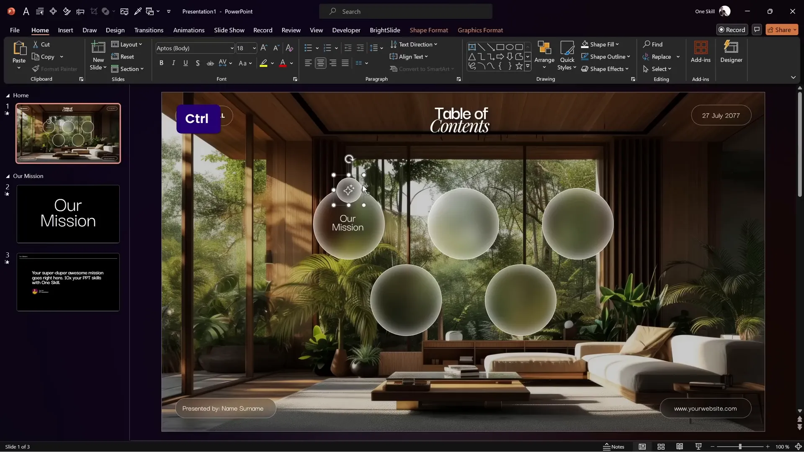
Task: Open the Notes pane
Action: tap(613, 447)
